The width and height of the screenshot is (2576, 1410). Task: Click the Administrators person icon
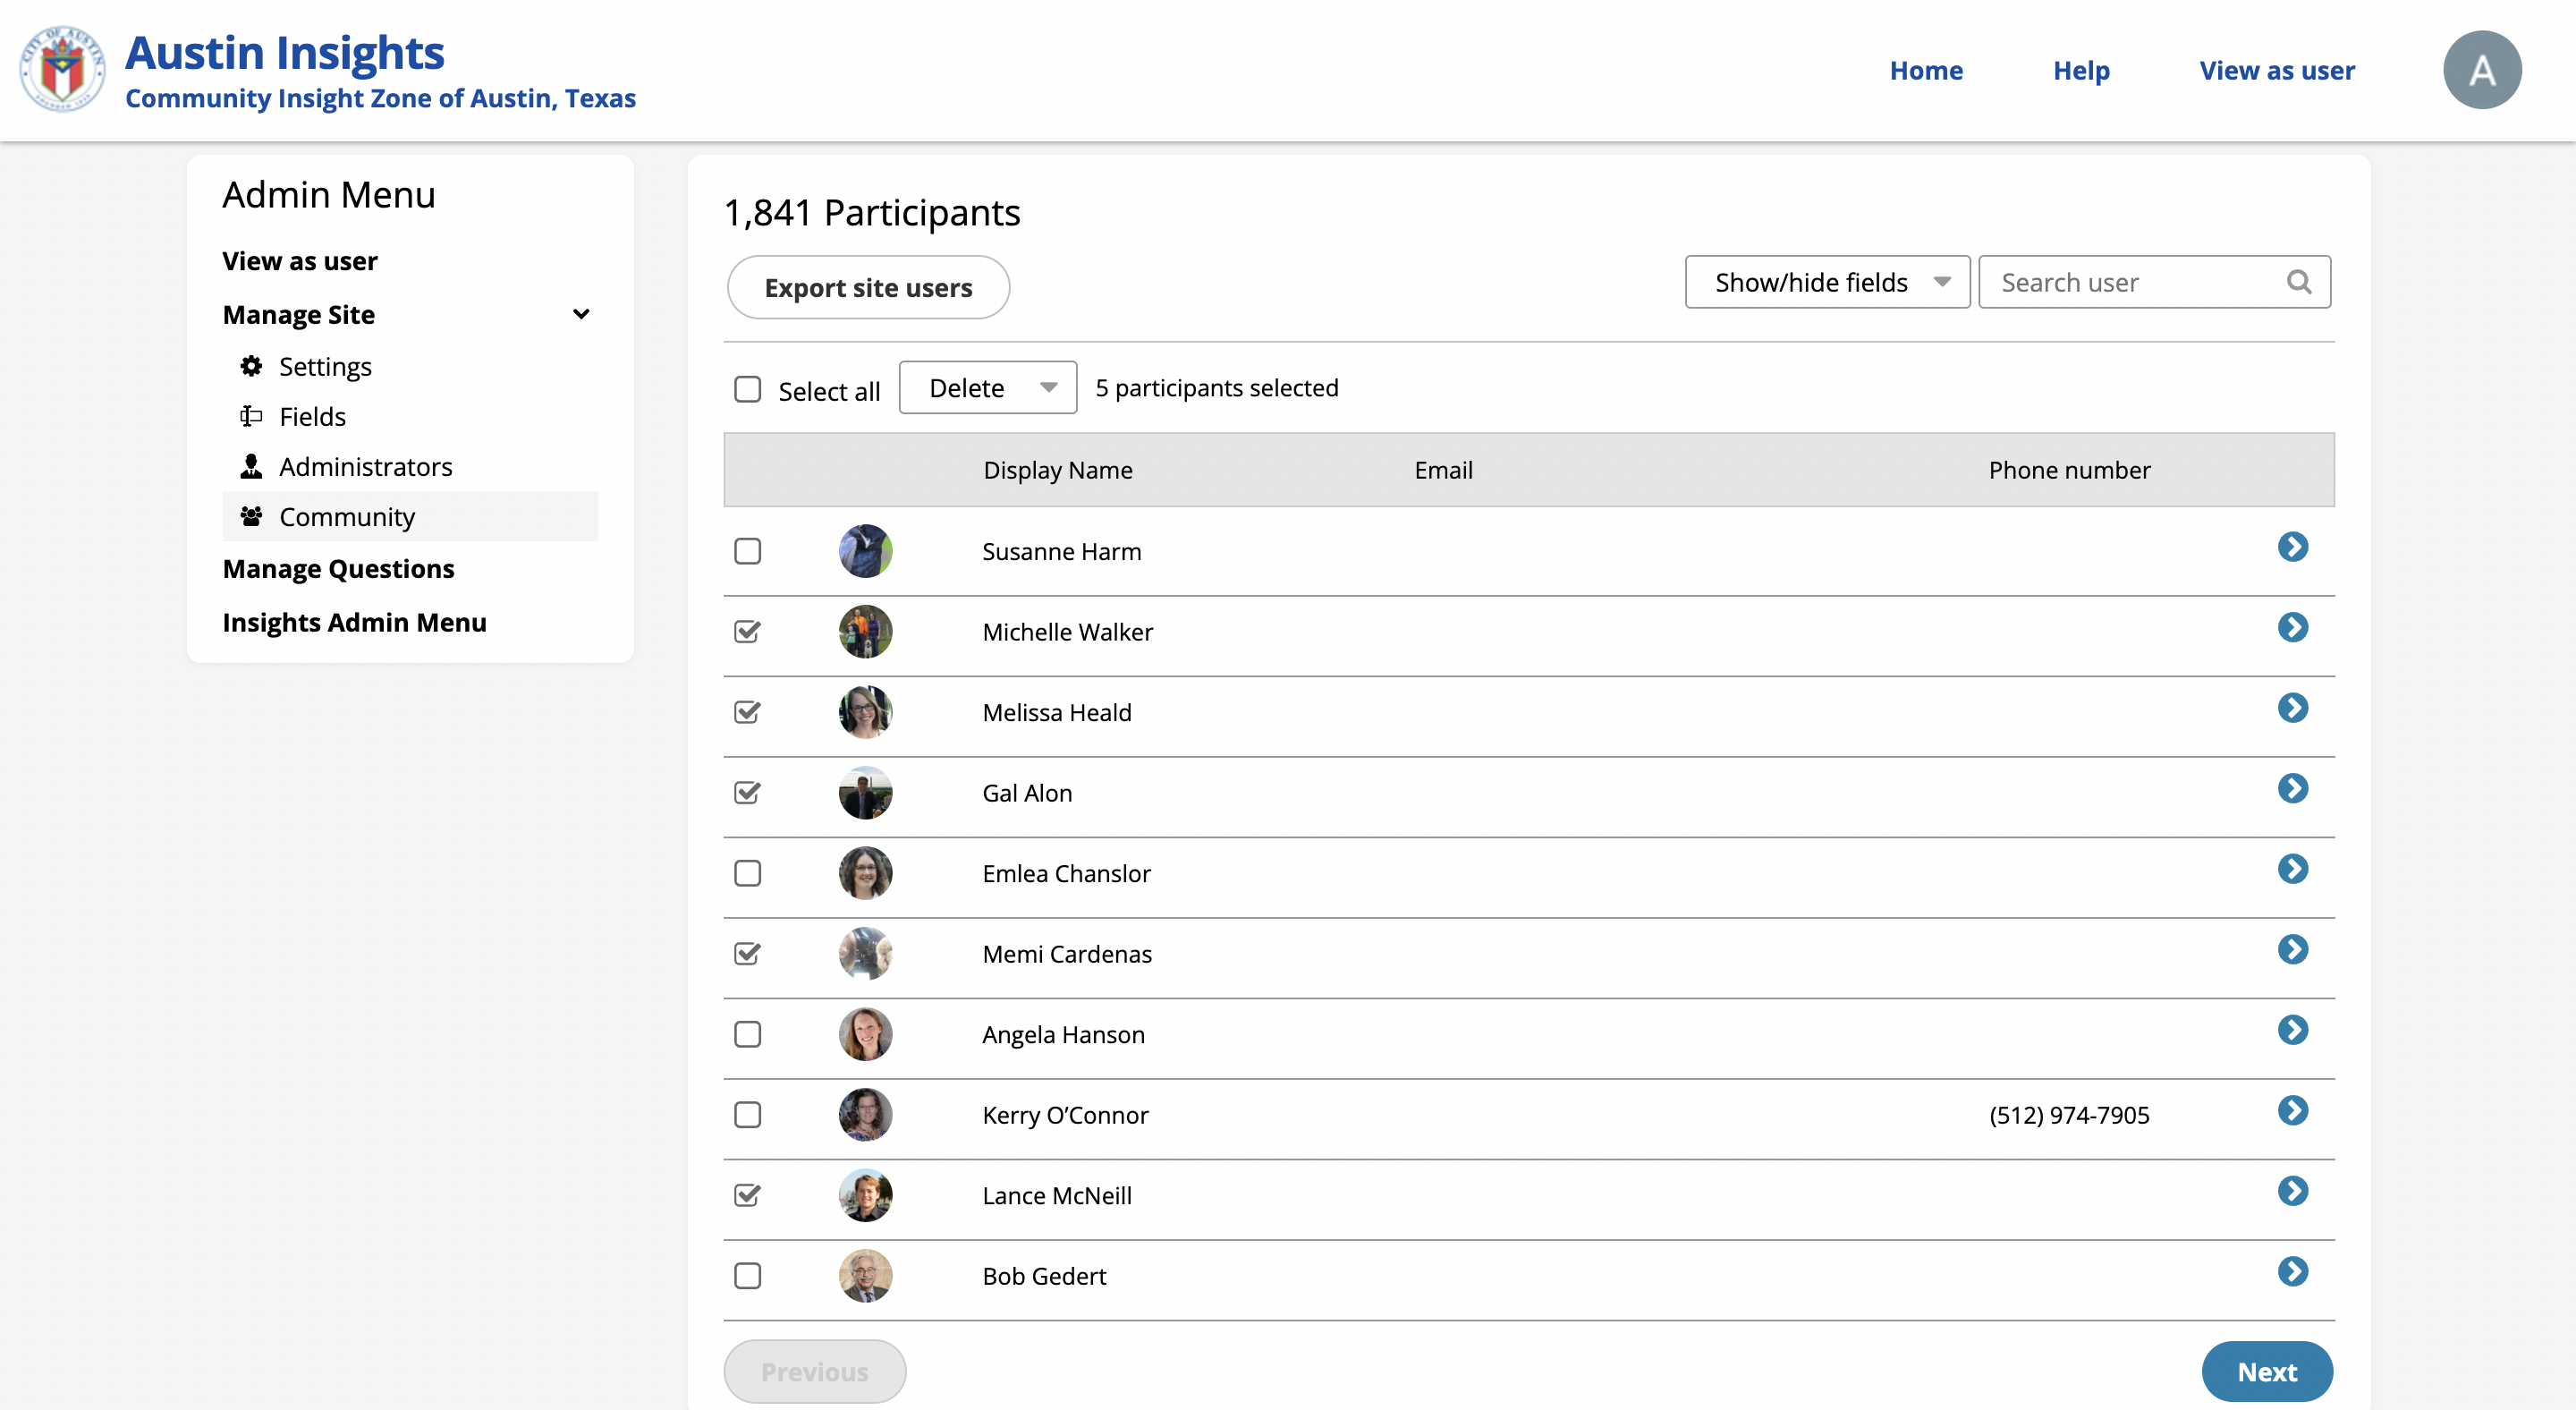point(251,466)
